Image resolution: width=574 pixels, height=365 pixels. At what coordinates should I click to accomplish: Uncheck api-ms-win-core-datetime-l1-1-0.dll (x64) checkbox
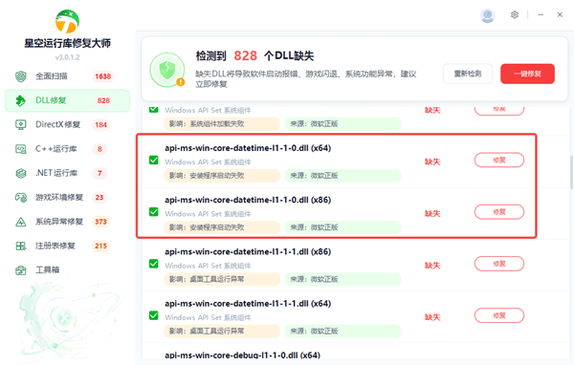pos(154,161)
